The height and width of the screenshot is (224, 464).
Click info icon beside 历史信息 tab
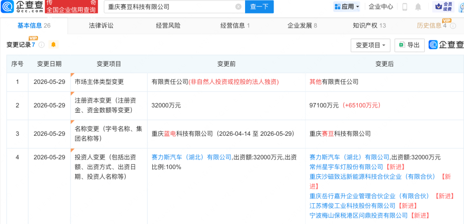[453, 26]
